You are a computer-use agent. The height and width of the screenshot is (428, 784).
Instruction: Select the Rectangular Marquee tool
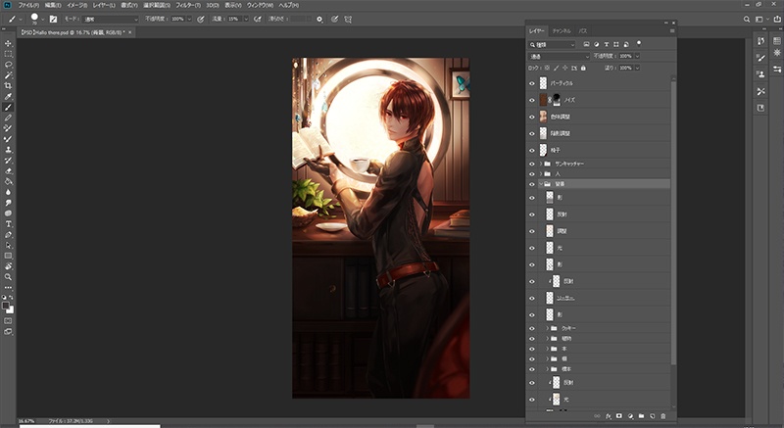click(x=8, y=55)
